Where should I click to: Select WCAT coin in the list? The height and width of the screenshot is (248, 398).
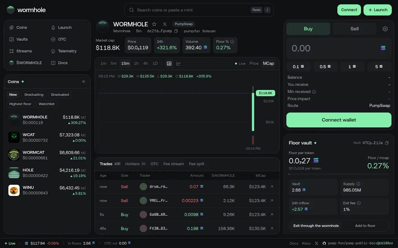(47, 137)
